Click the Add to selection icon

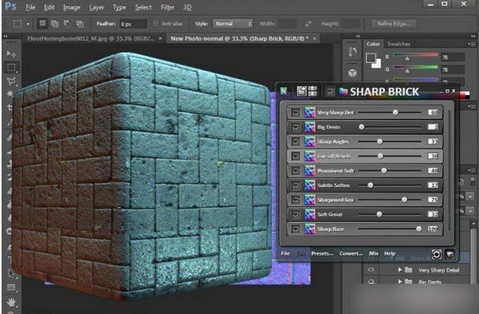54,24
